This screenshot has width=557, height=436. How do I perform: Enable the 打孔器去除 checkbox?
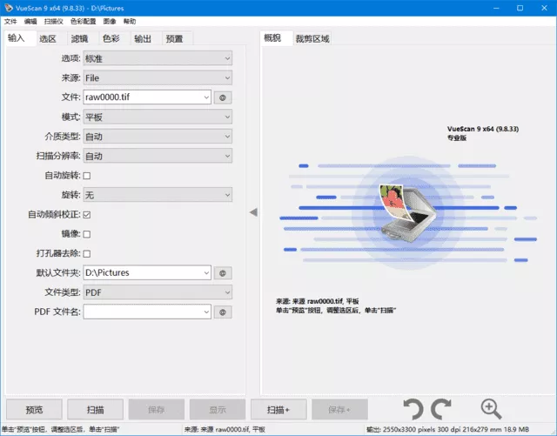pos(87,253)
